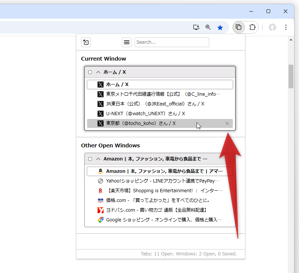
Task: Select the highlighted ホーム / X tab row
Action: (160, 85)
